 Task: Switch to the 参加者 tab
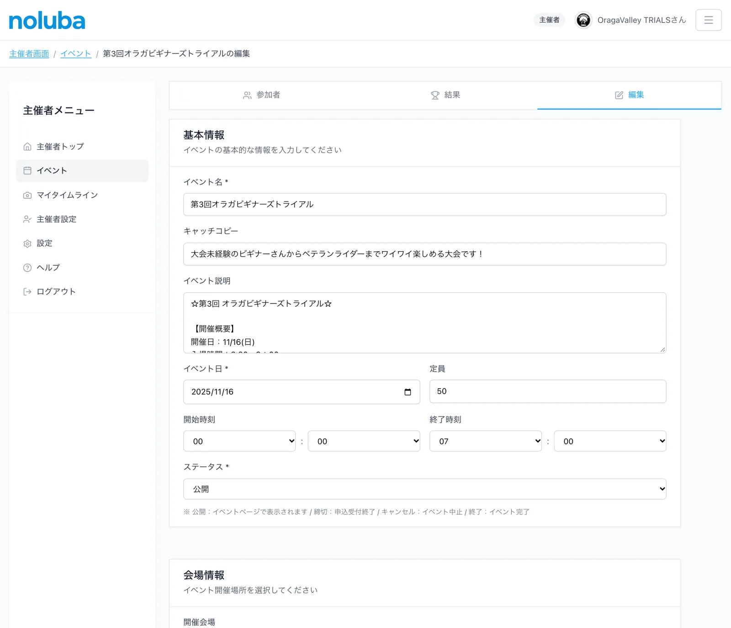pyautogui.click(x=261, y=95)
